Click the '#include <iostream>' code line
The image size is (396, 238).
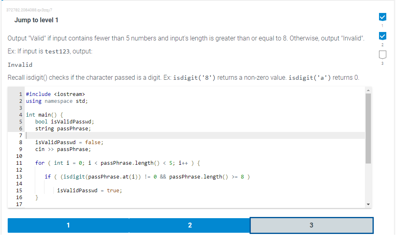55,94
